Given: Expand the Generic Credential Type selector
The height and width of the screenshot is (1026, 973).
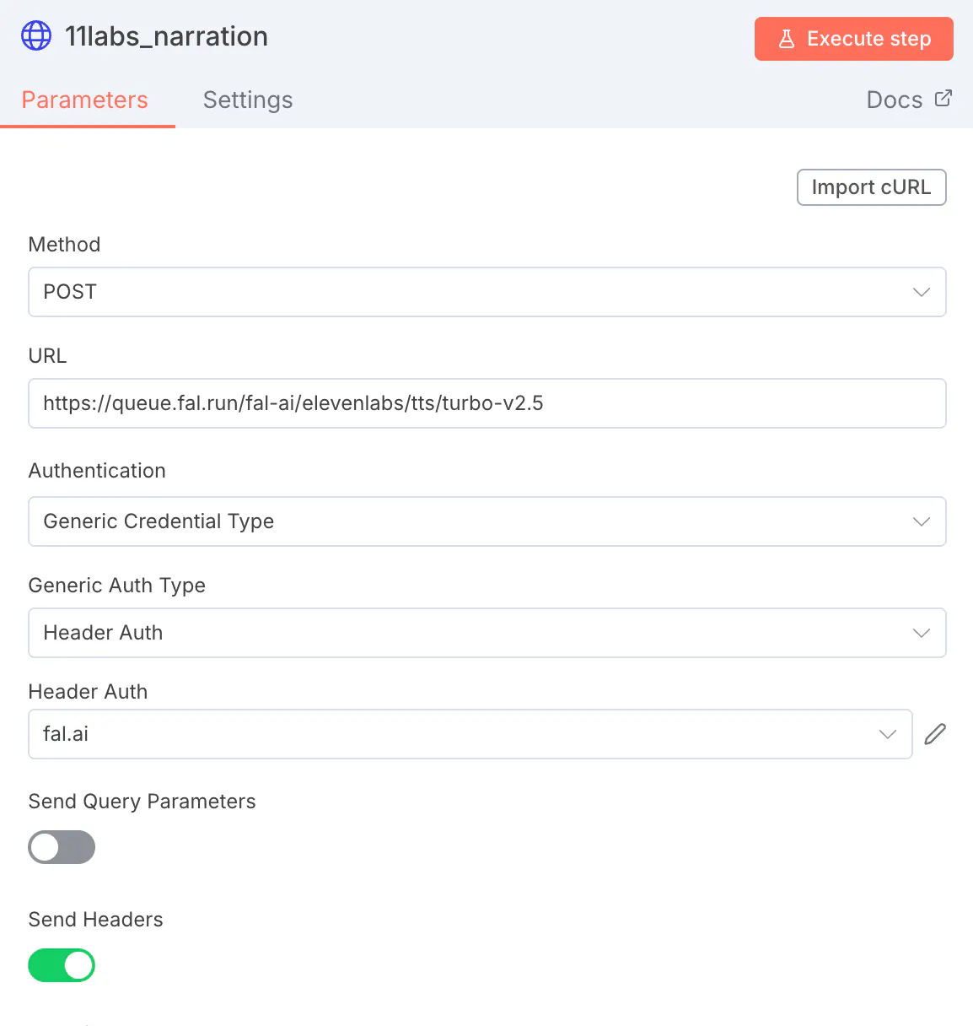Looking at the screenshot, I should coord(472,521).
